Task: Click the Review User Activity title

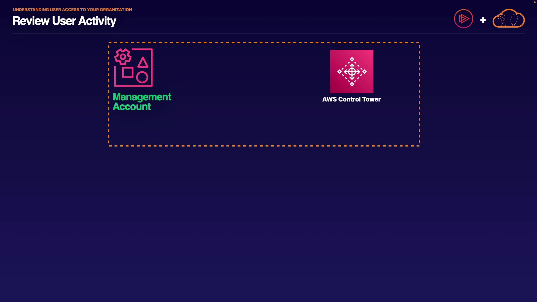Action: 64,21
